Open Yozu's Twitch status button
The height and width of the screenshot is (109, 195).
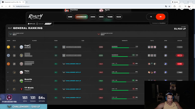[180, 72]
